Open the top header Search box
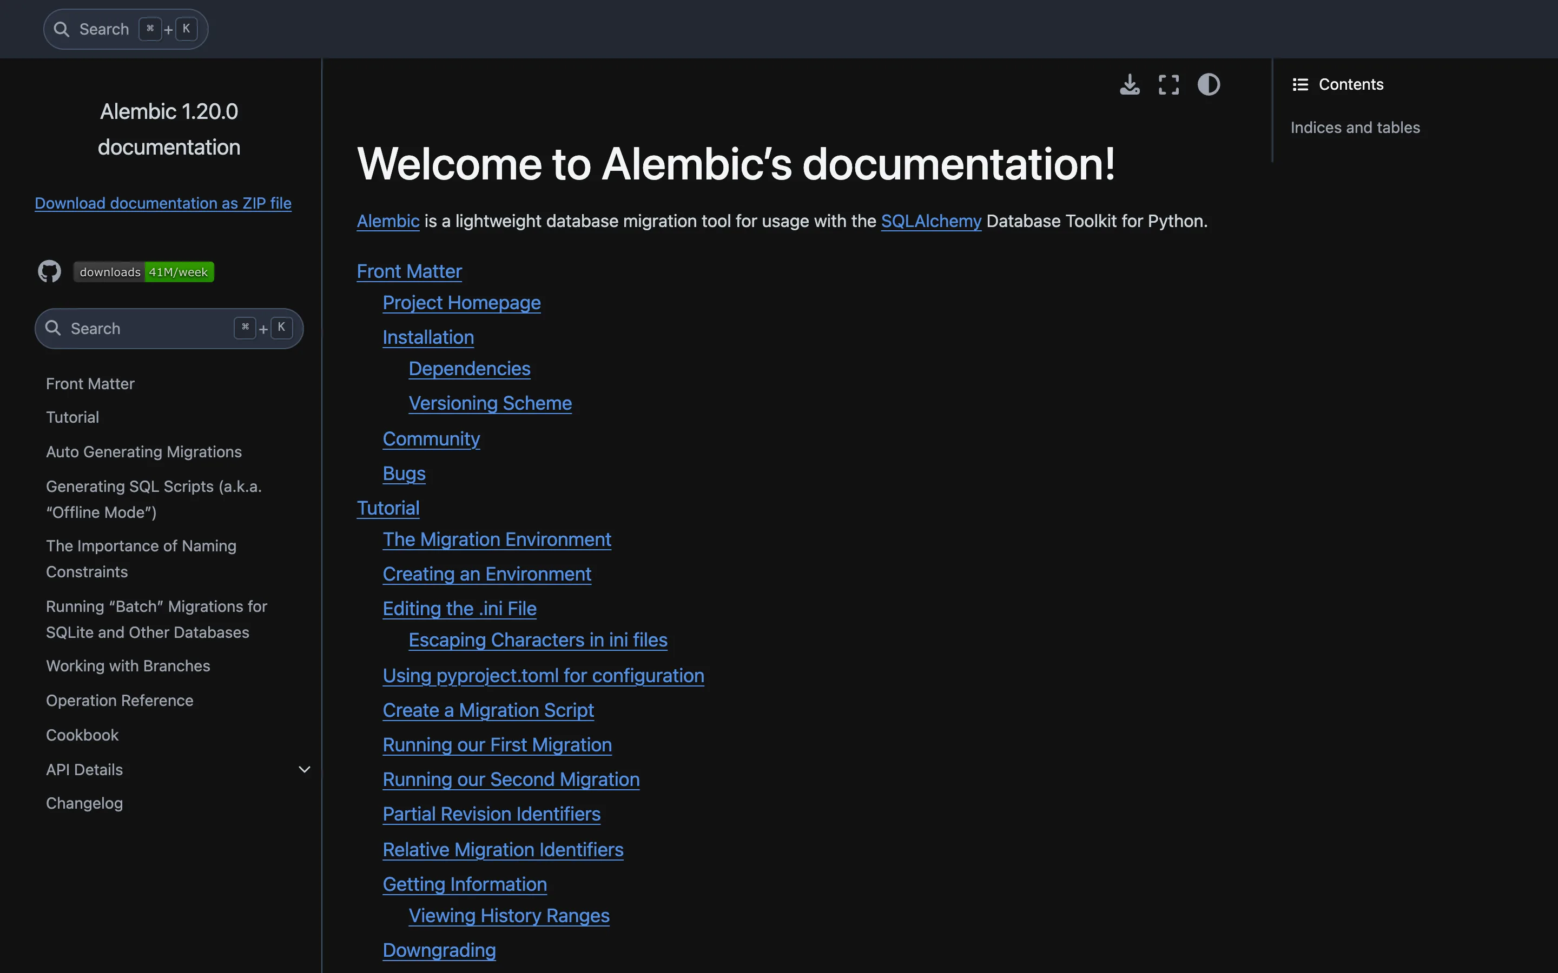This screenshot has width=1558, height=973. click(x=126, y=29)
